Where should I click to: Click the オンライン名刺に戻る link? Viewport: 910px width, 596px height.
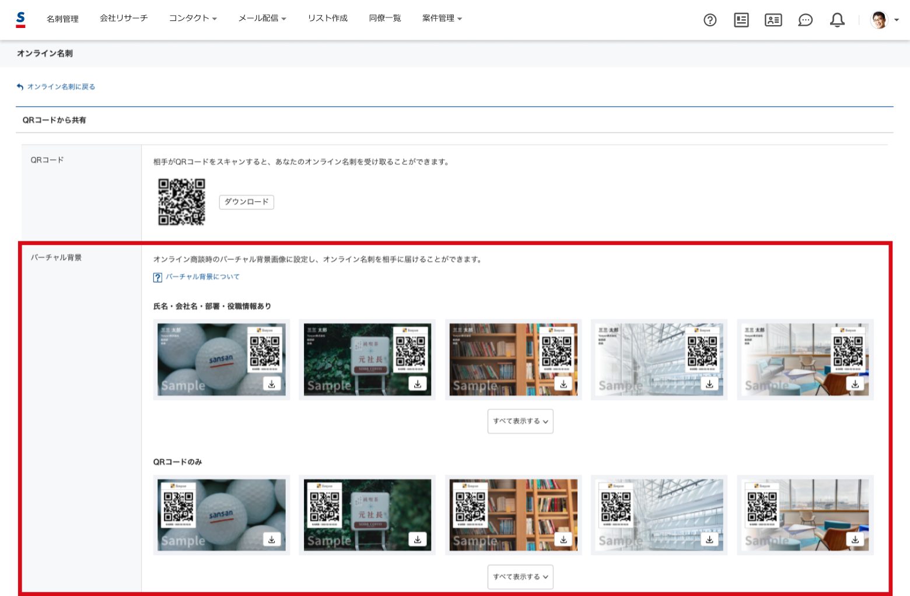point(61,87)
